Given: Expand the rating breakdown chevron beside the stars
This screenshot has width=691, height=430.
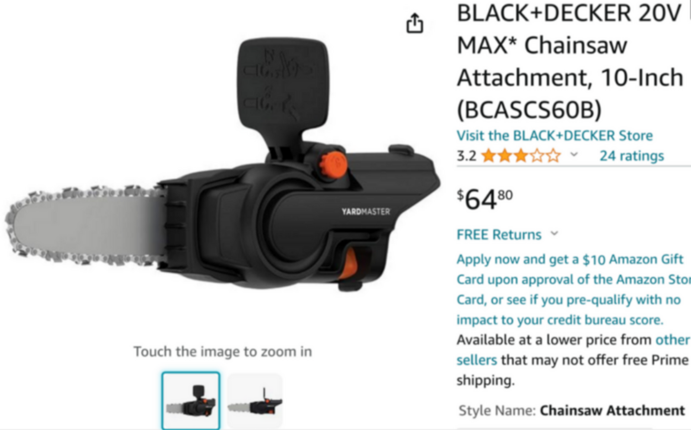Looking at the screenshot, I should tap(574, 155).
